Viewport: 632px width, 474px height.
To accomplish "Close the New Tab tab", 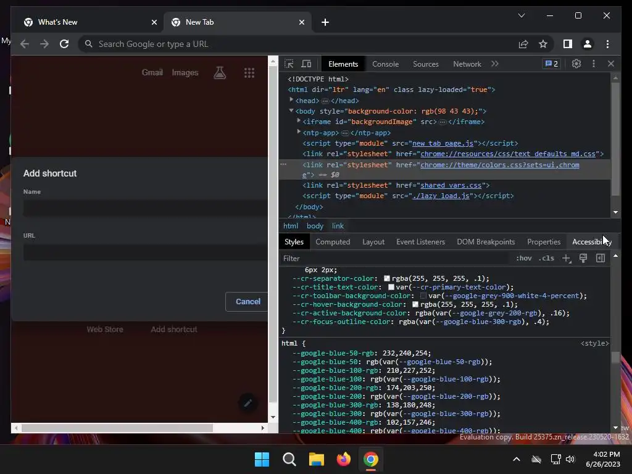I will coord(301,22).
